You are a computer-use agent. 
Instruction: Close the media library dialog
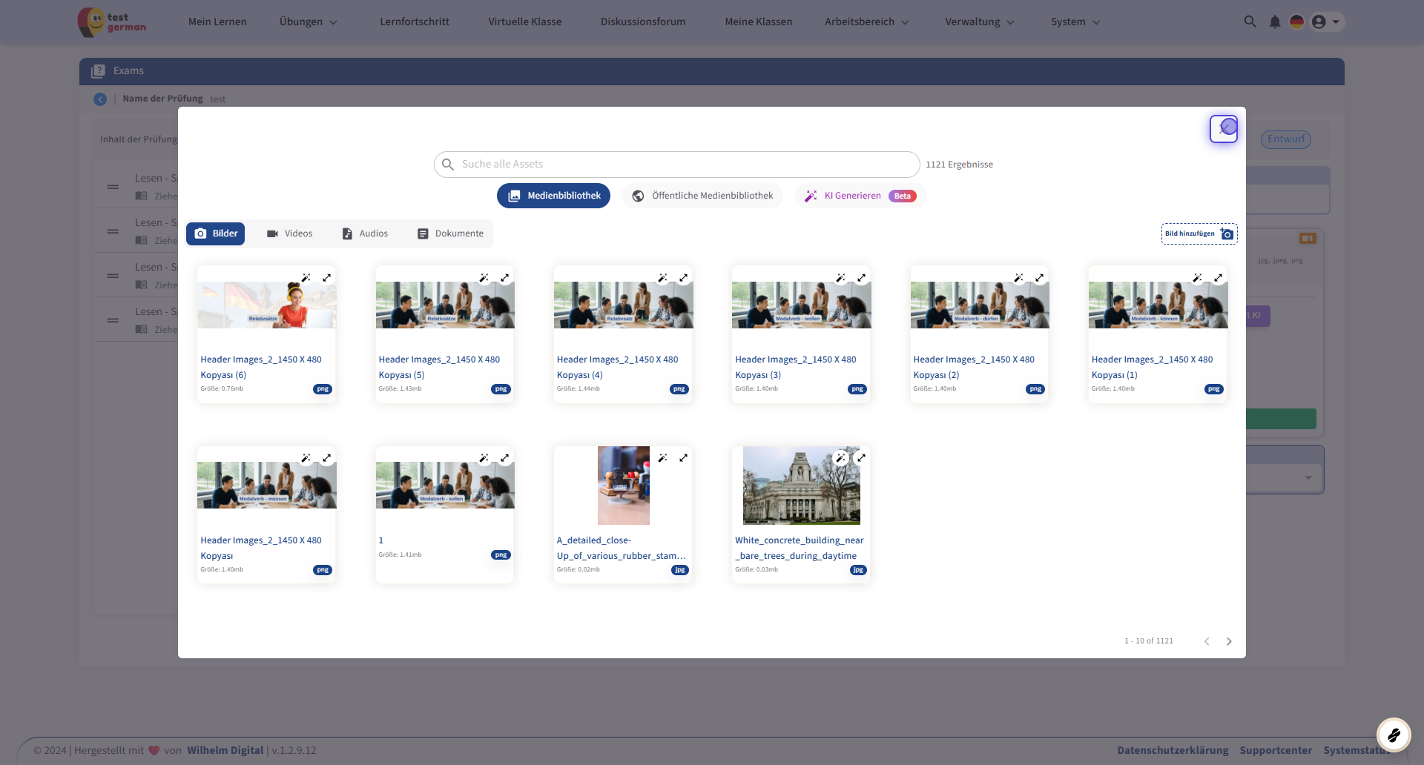point(1224,129)
